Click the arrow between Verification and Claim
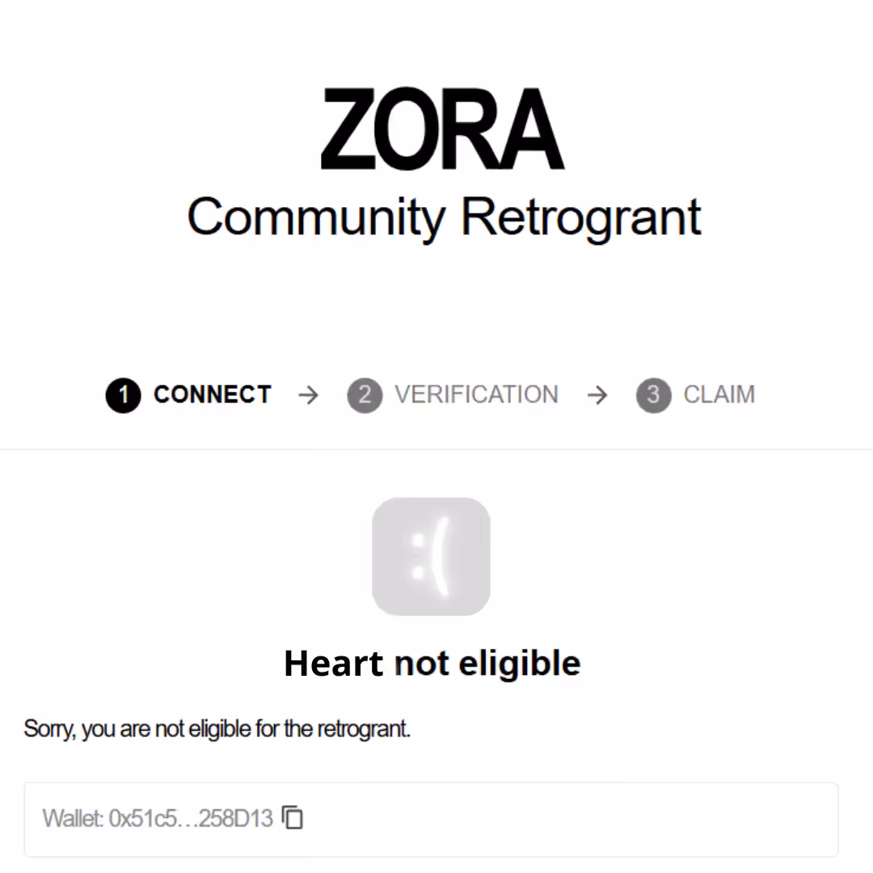The image size is (873, 873). pos(597,395)
